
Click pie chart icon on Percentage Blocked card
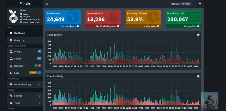[153, 17]
